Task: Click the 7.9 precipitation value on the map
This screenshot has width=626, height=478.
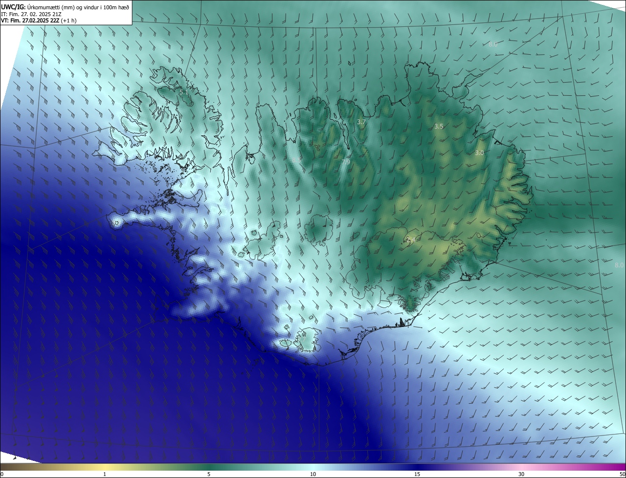Action: pos(346,162)
